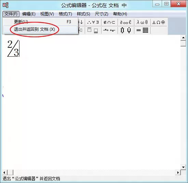Open the logical symbols palette ∴∀∃
Viewport: 188px width, 183px height.
[93, 22]
